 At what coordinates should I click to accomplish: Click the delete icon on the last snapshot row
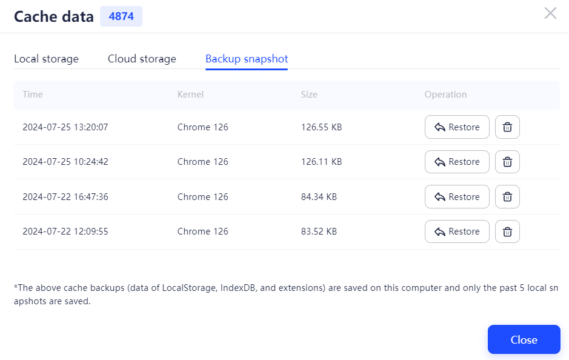507,231
